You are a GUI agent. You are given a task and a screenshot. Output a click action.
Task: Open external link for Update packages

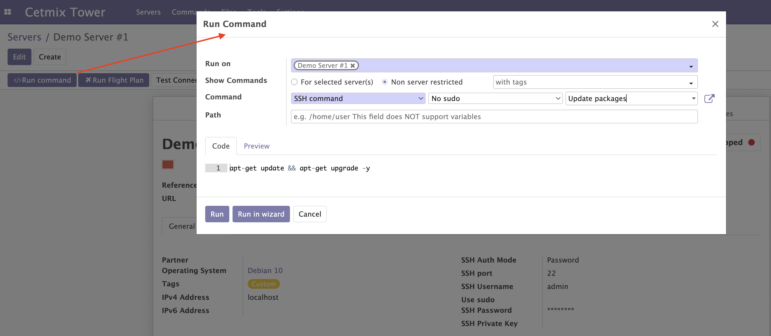(709, 99)
